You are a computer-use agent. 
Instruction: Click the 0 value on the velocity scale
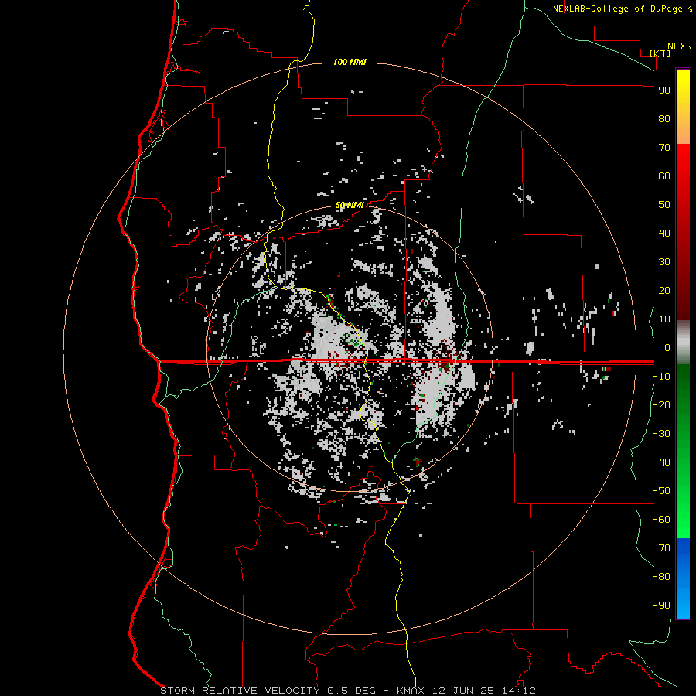(x=667, y=348)
